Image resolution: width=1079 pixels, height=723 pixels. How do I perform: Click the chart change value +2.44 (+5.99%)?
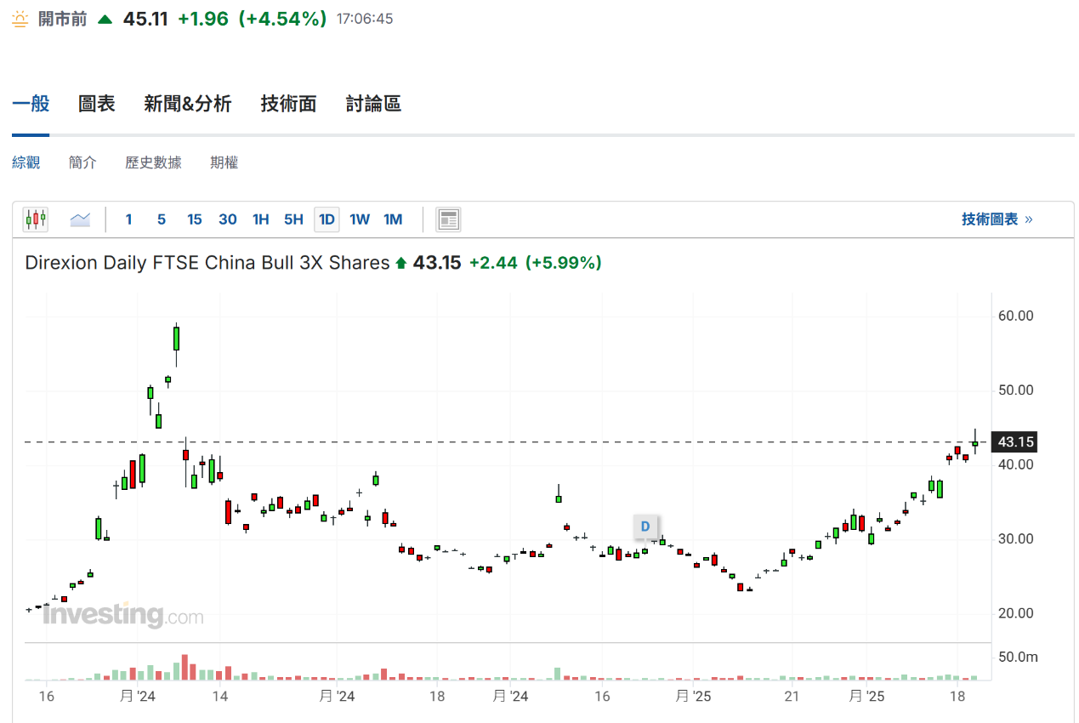click(536, 263)
